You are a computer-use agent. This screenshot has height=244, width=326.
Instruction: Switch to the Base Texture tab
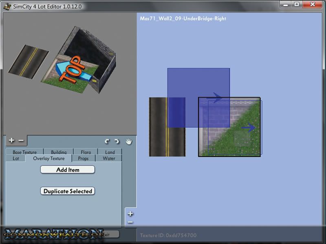point(24,152)
